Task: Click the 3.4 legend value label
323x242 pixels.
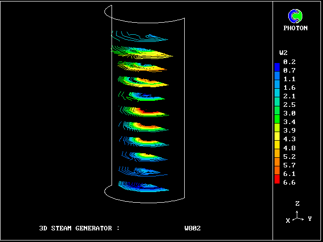Action: 289,122
